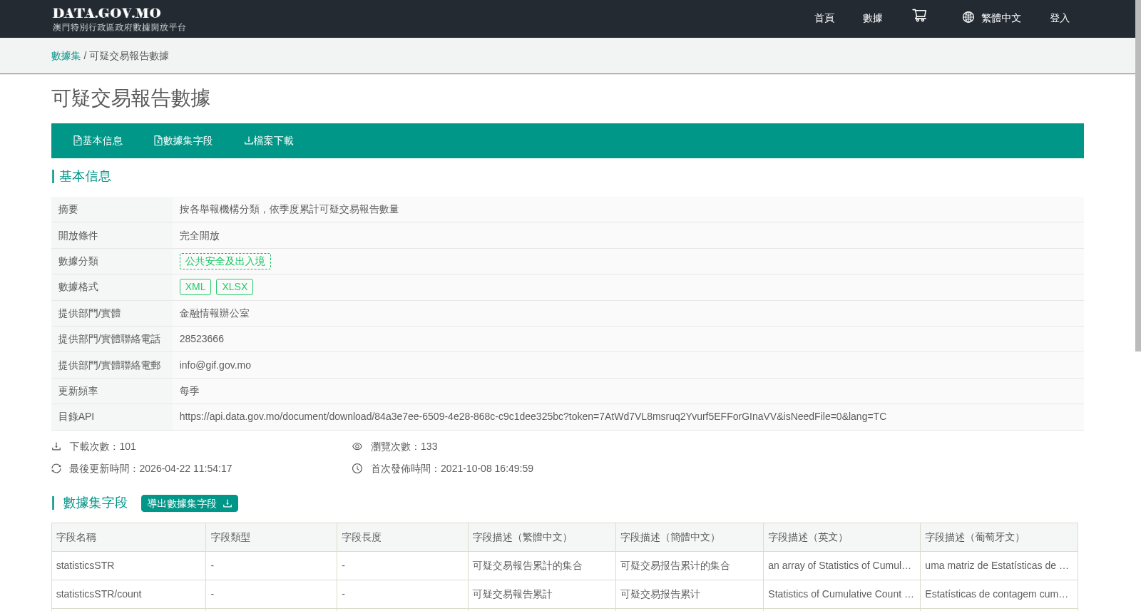This screenshot has width=1141, height=611.
Task: Click the 可疑交易报告累计 simplified description cell
Action: coord(690,594)
